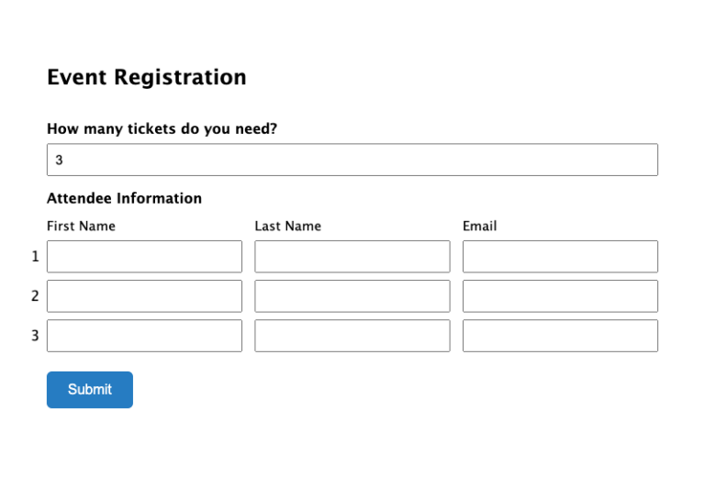Click row number 1 label
The width and height of the screenshot is (705, 499).
[x=35, y=257]
